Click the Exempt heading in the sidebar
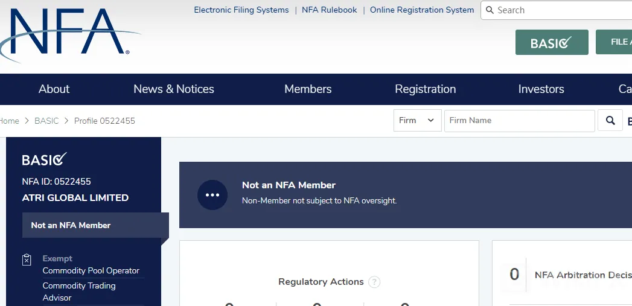The height and width of the screenshot is (306, 632). 57,258
